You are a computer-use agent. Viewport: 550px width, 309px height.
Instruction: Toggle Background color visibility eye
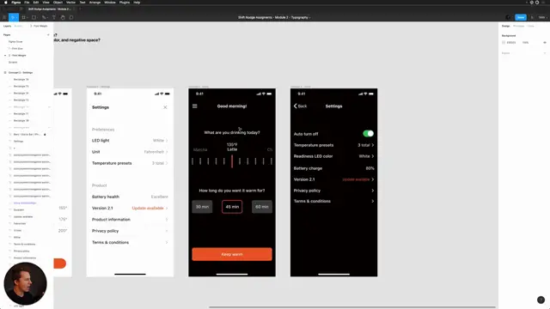[545, 42]
